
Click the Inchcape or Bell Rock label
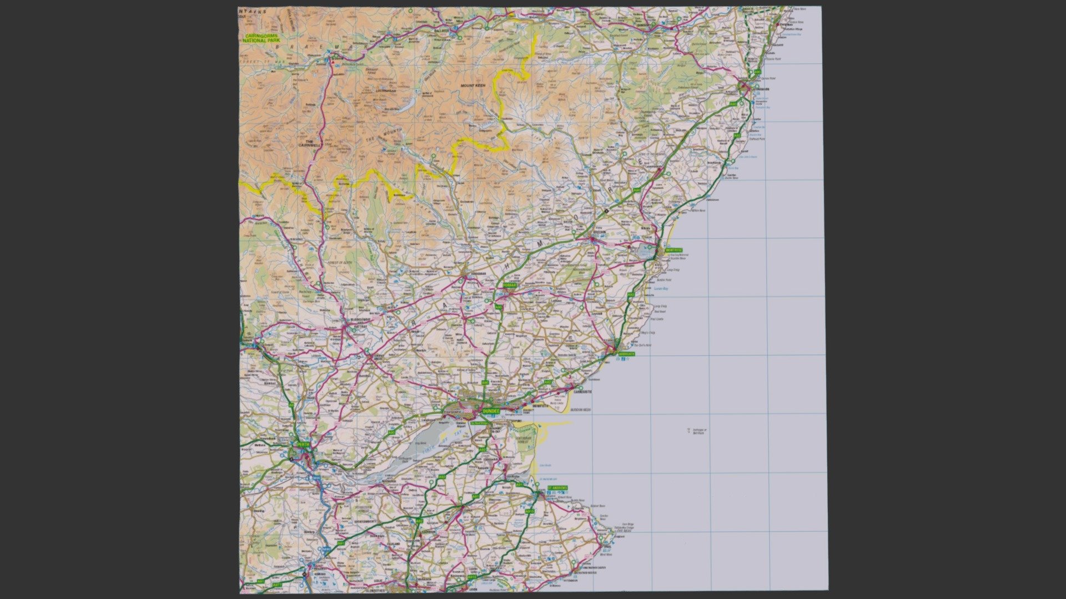pyautogui.click(x=698, y=431)
